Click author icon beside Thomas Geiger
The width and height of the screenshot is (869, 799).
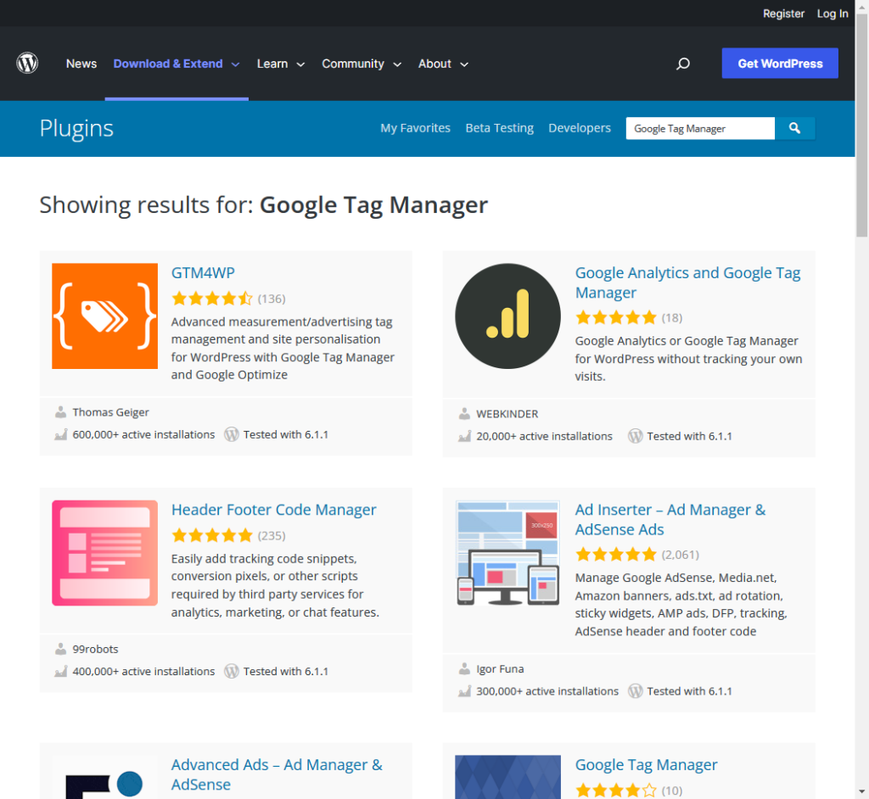[x=60, y=412]
